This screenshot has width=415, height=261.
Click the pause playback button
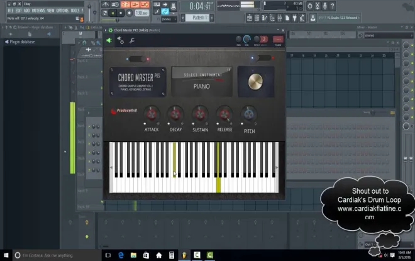pos(113,13)
